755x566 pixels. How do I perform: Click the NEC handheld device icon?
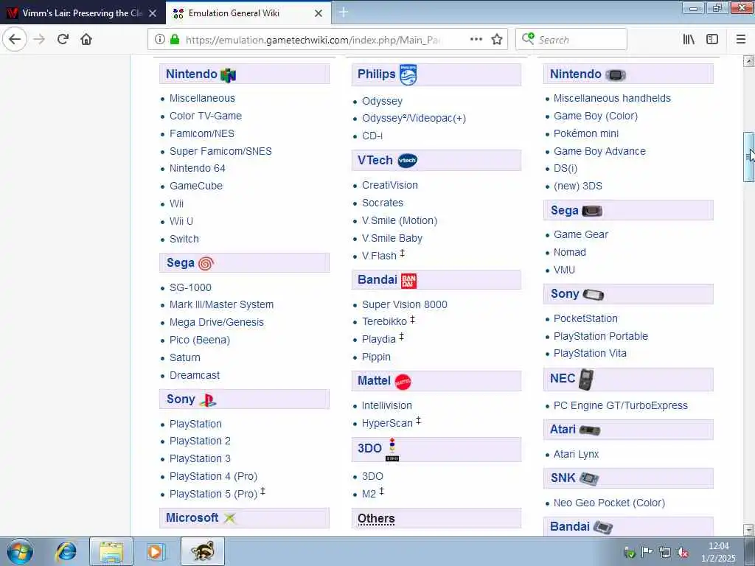586,380
